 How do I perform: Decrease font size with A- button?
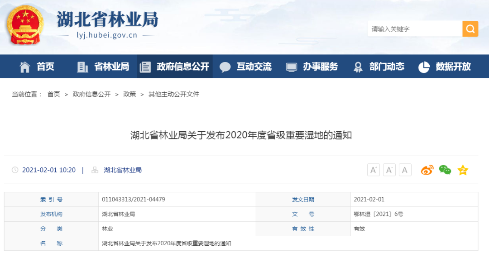[x=389, y=170]
